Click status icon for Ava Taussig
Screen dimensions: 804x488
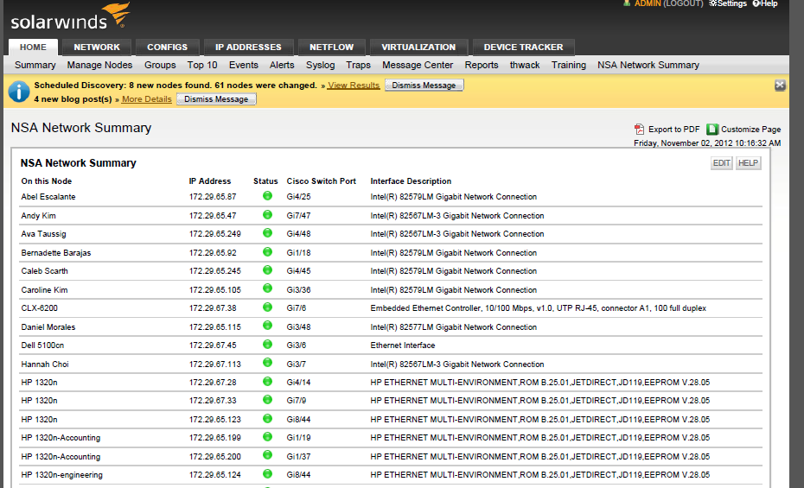click(x=267, y=233)
